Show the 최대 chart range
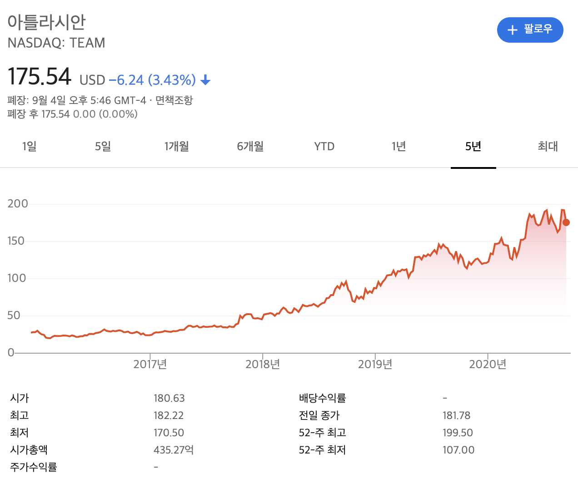This screenshot has width=578, height=483. pos(548,146)
